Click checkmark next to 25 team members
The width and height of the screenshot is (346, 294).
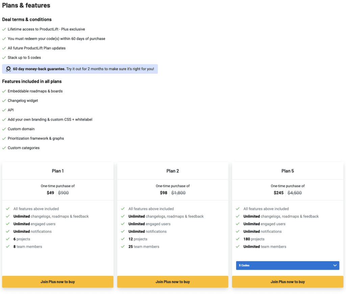(123, 247)
